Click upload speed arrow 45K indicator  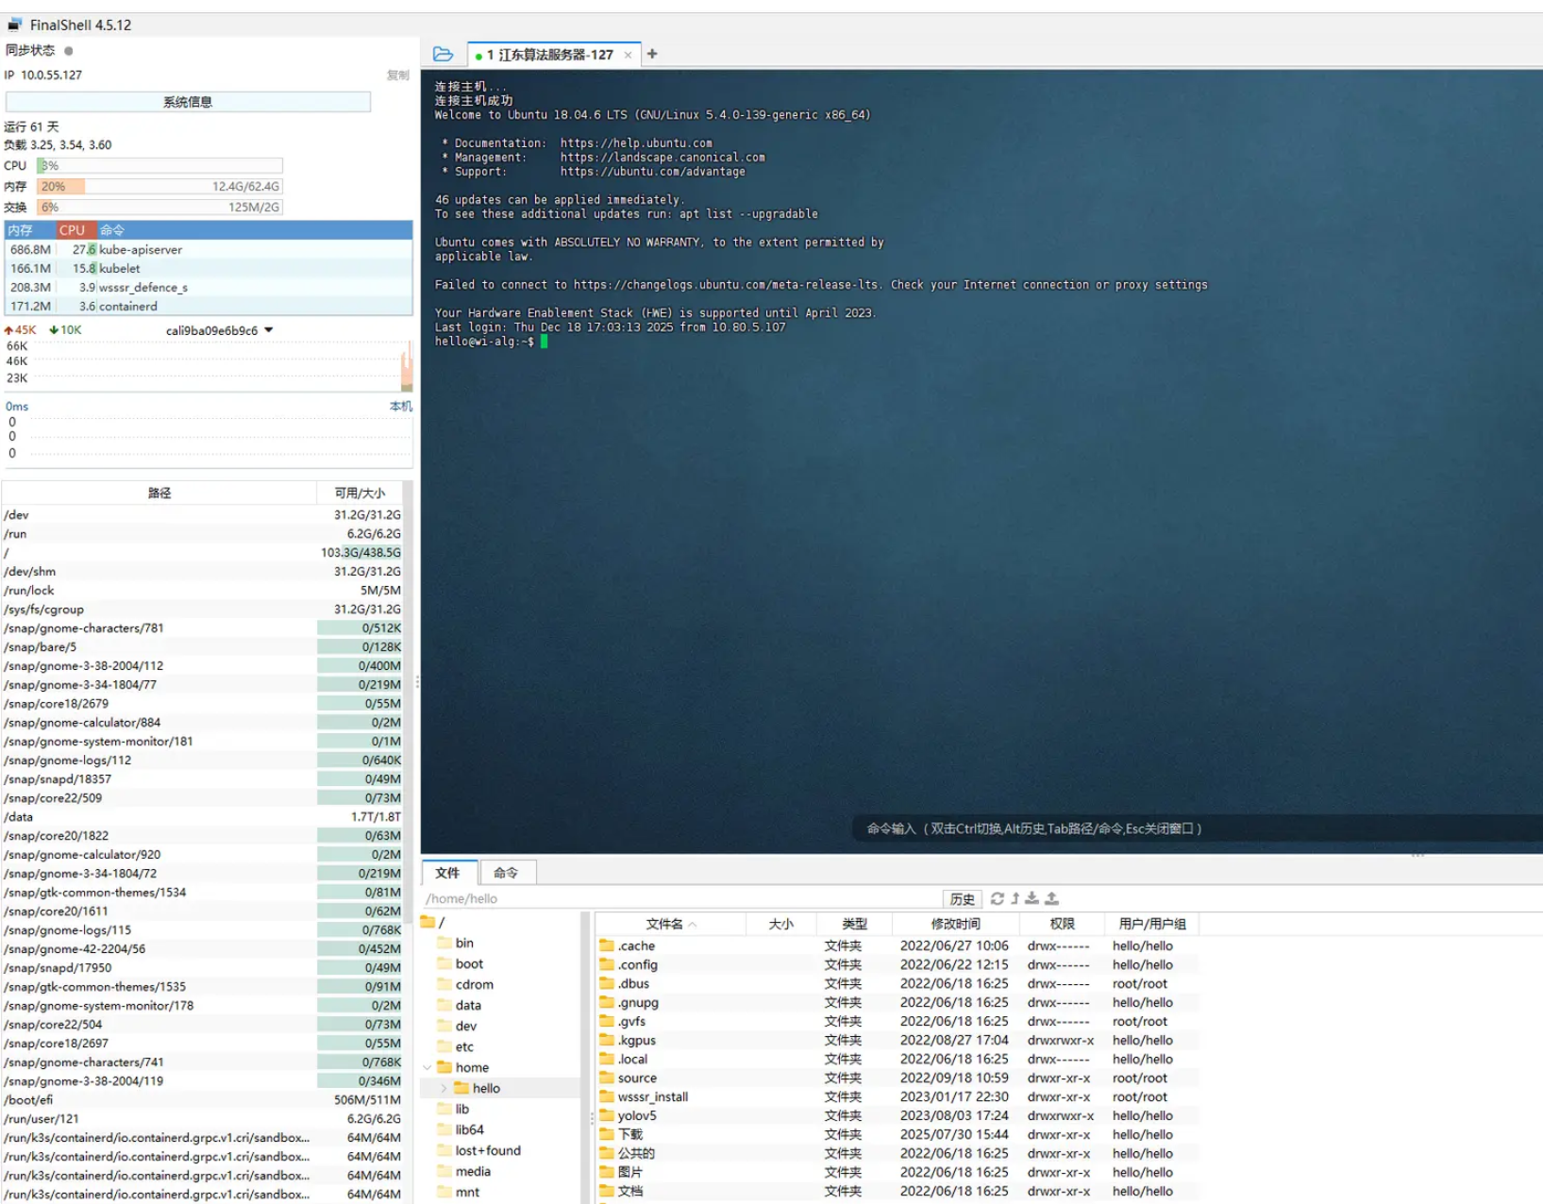[20, 330]
